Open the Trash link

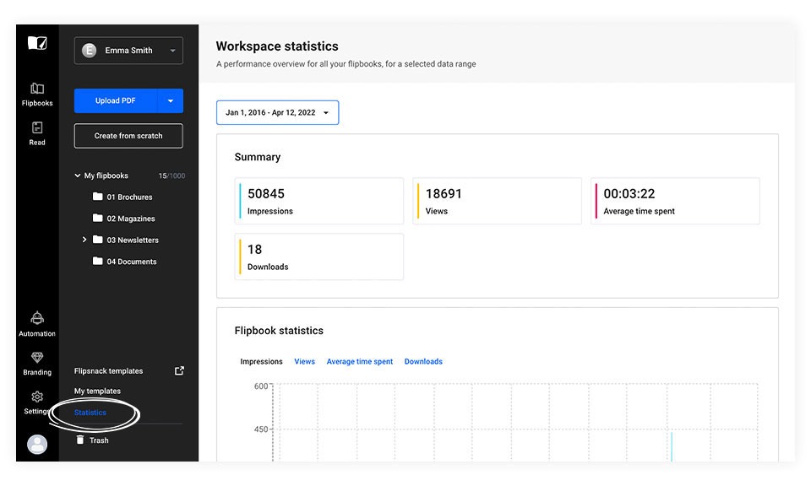99,440
